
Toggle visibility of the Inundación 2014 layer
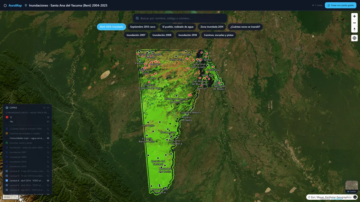click(x=48, y=162)
